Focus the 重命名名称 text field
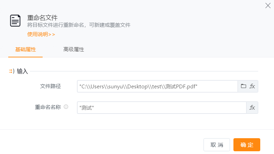The image size is (274, 154). click(162, 108)
